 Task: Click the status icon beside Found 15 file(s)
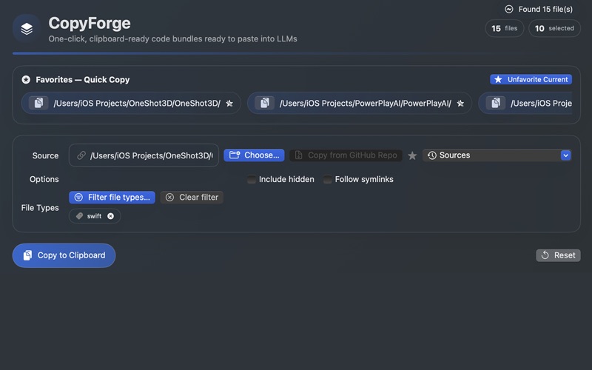point(509,9)
